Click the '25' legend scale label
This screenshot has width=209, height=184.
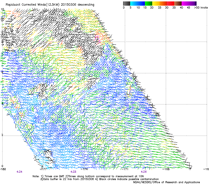160,8
